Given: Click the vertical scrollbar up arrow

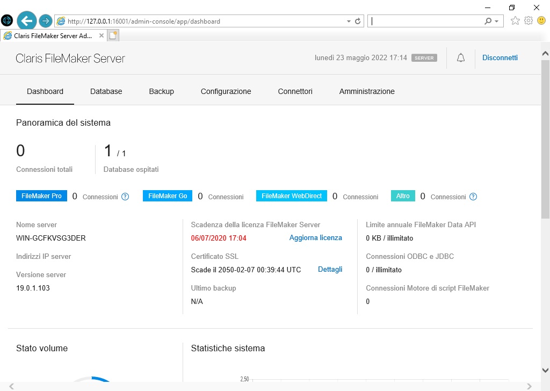Looking at the screenshot, I should [x=546, y=54].
